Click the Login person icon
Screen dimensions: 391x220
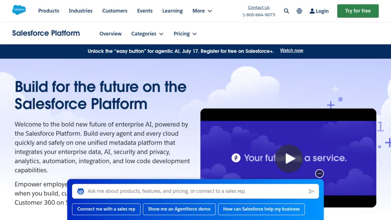pos(312,11)
